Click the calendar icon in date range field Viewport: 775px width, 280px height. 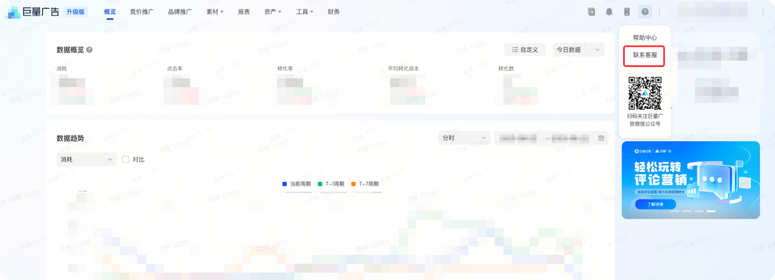tap(601, 138)
